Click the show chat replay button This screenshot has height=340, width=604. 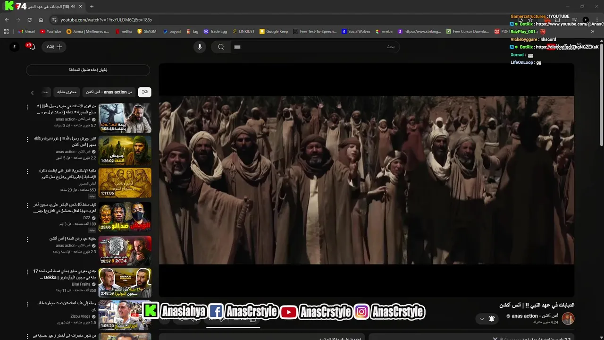coord(88,70)
